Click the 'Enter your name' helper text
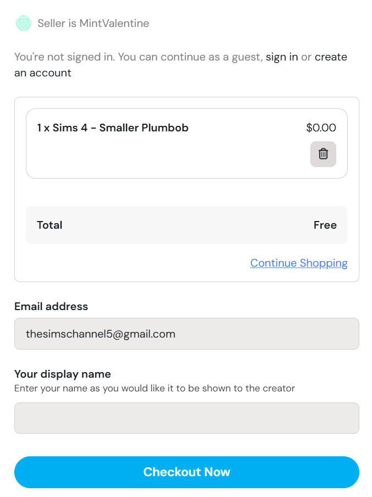Screen dimensions: 372x497 [154, 388]
